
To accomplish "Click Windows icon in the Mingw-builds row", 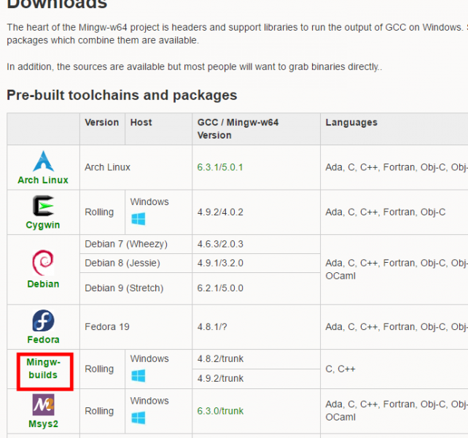I will pyautogui.click(x=138, y=375).
